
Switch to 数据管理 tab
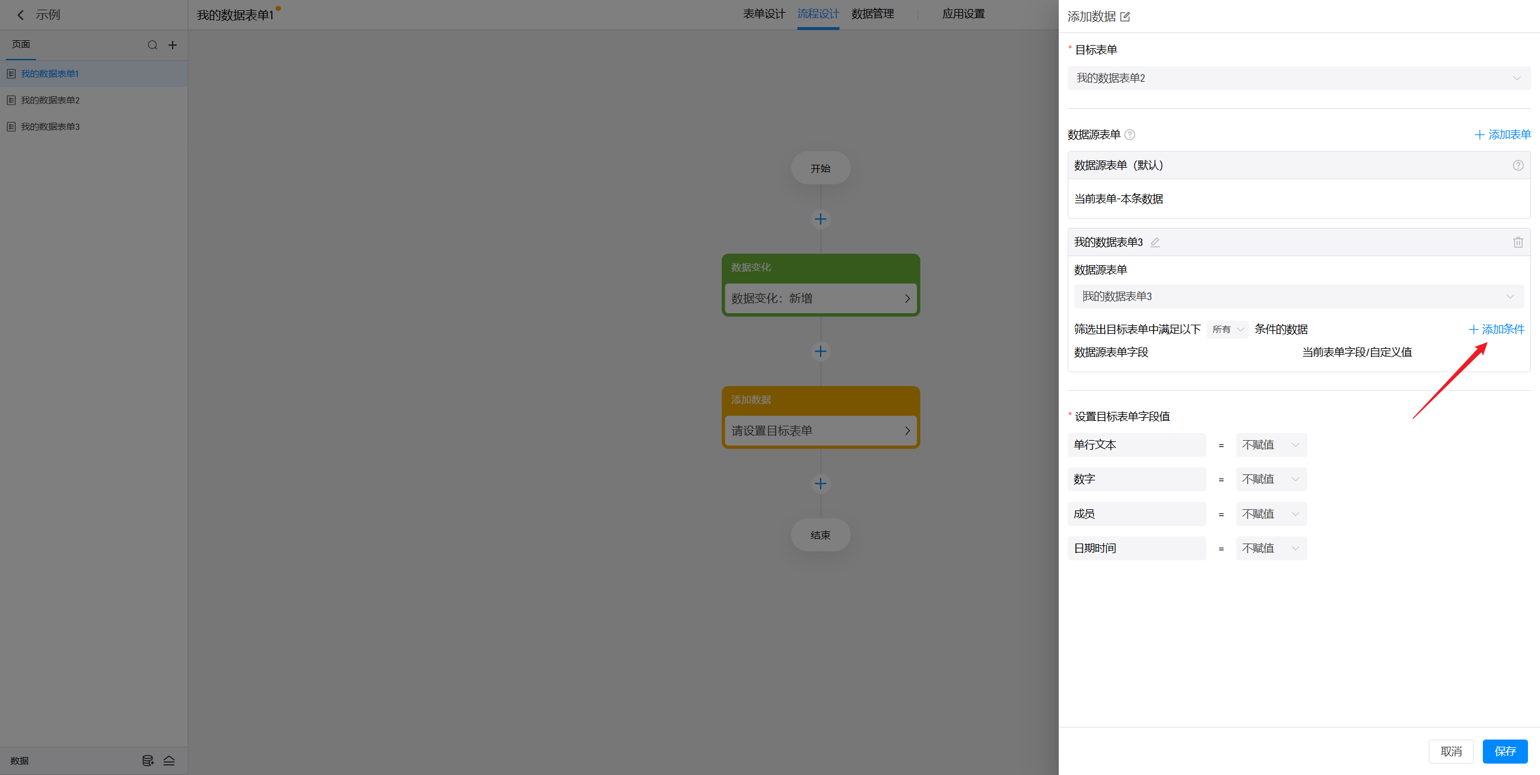[x=872, y=14]
